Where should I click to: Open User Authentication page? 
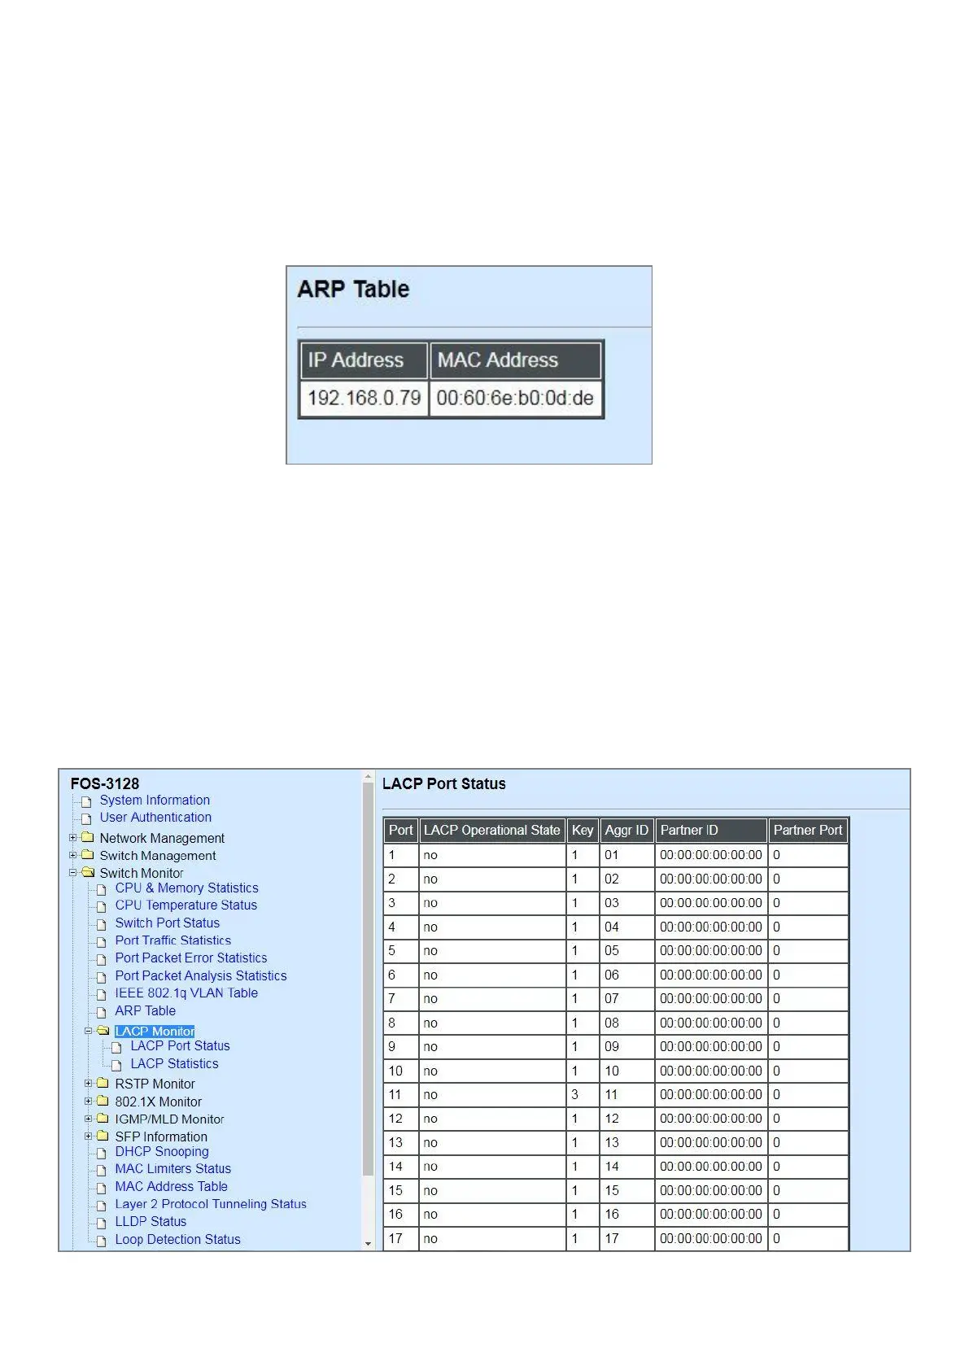[155, 817]
